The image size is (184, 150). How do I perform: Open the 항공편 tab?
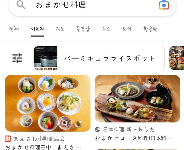point(150,29)
